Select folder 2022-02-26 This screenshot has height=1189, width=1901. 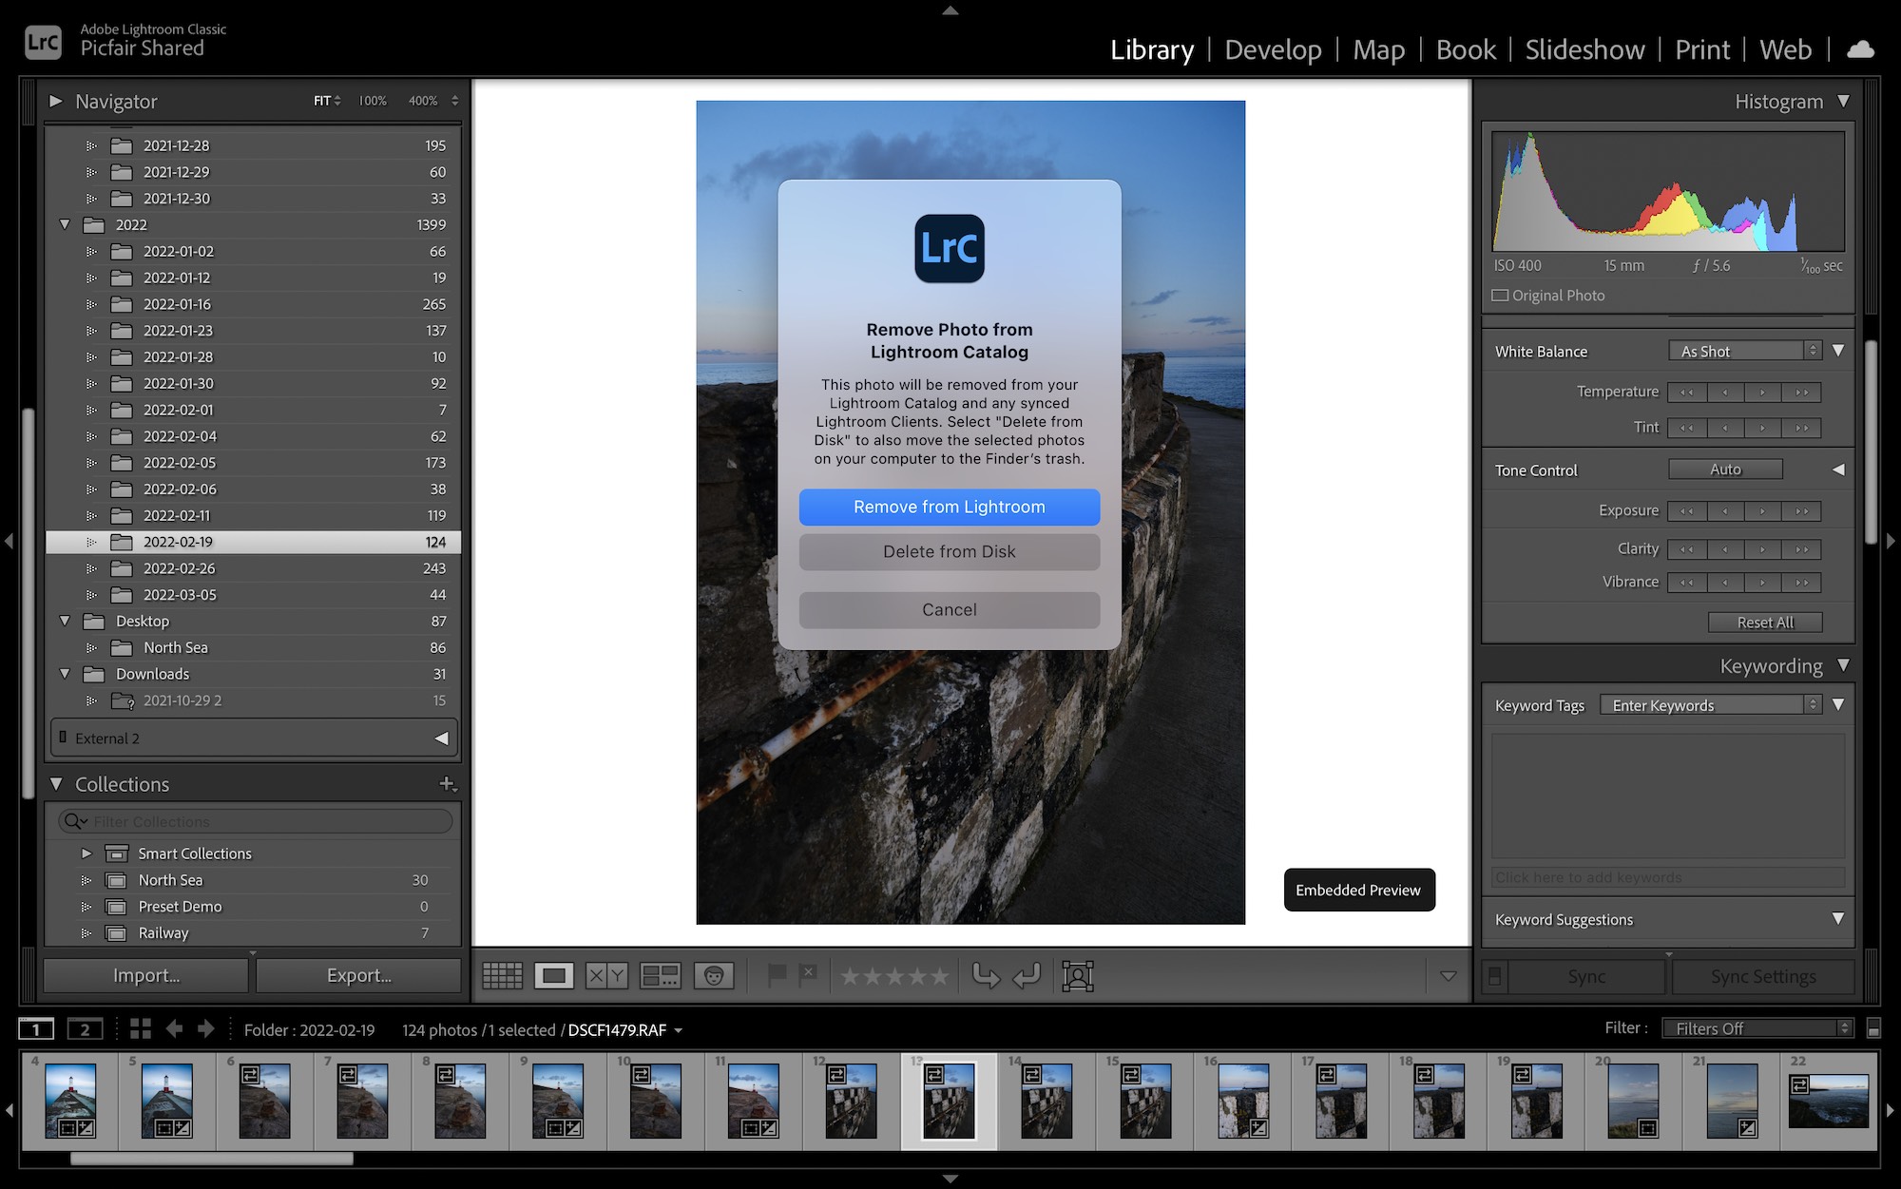[253, 568]
